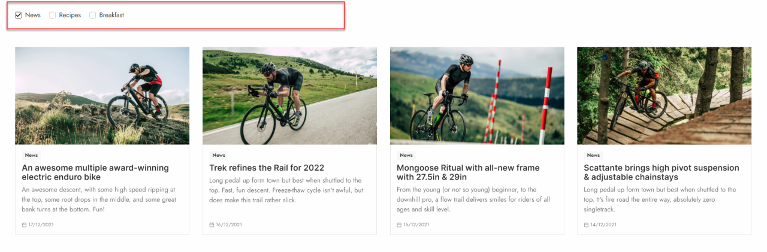Click the 17/12/2021 date on first card
Screen dimensions: 767x252
point(41,225)
